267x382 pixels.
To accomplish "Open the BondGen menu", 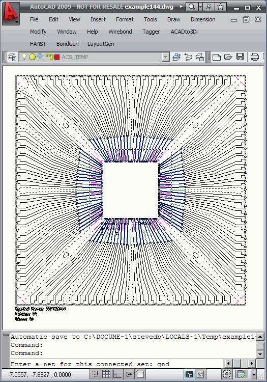I will point(67,44).
